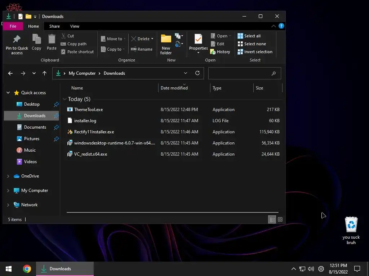Viewport: 369px width, 276px height.
Task: Open the File menu tab
Action: tap(13, 26)
